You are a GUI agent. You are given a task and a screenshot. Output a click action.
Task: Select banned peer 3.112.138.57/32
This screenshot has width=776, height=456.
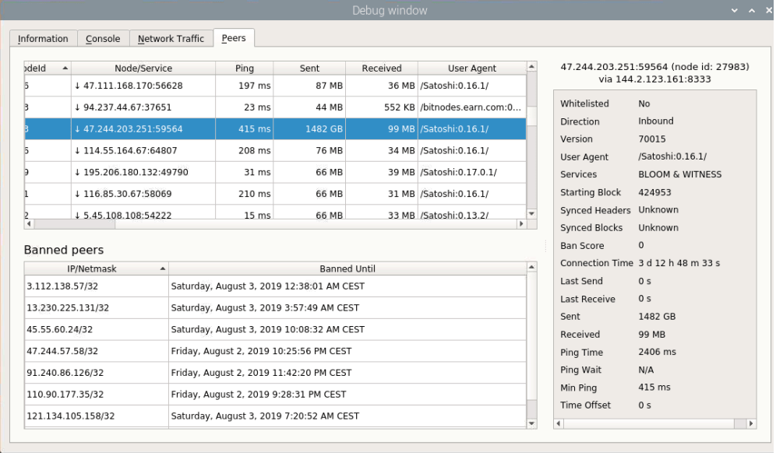point(93,286)
